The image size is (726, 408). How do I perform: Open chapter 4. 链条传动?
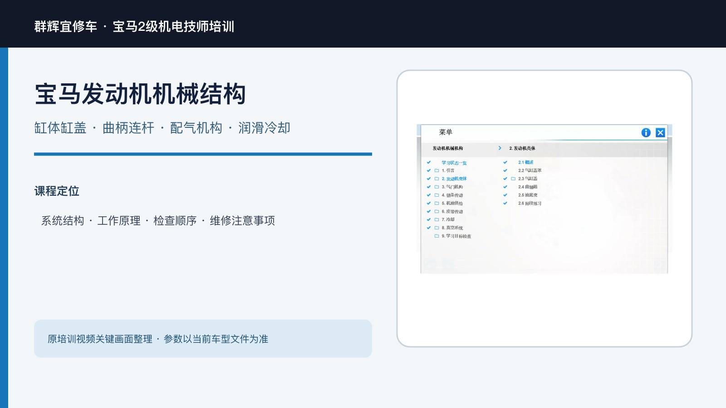[x=452, y=195]
